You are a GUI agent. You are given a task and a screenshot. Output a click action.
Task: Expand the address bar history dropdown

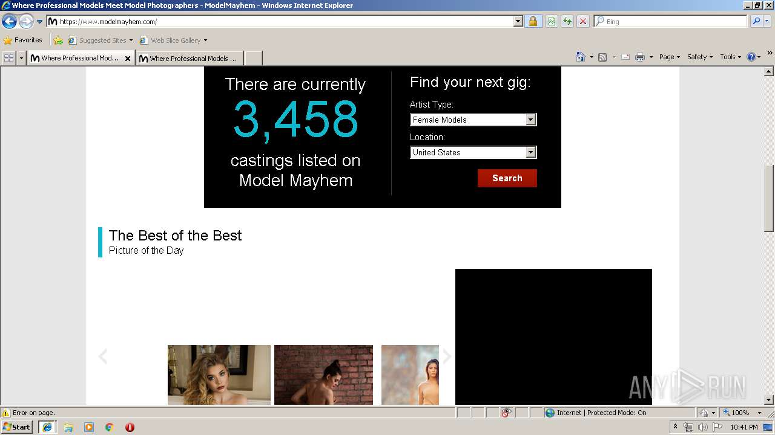click(518, 22)
